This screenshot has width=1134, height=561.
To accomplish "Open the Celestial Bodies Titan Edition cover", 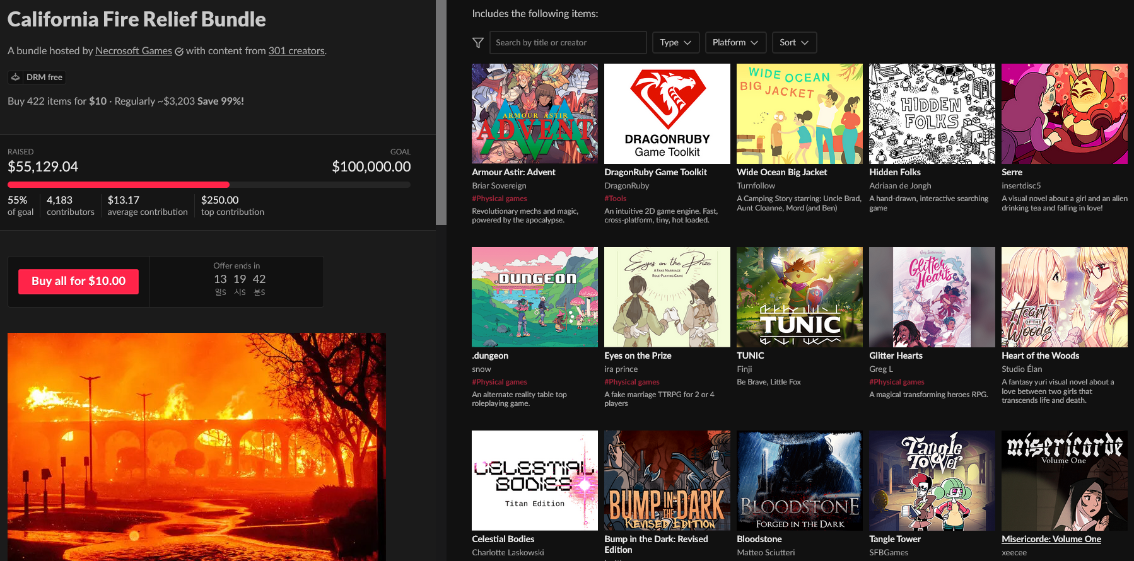I will tap(535, 480).
